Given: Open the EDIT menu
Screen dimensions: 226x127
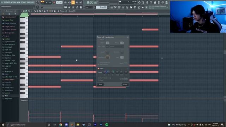Looking at the screenshot, I should (6, 2).
